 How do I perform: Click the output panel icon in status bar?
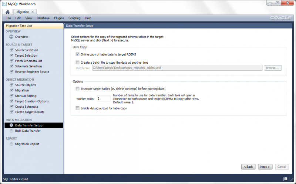pyautogui.click(x=286, y=179)
